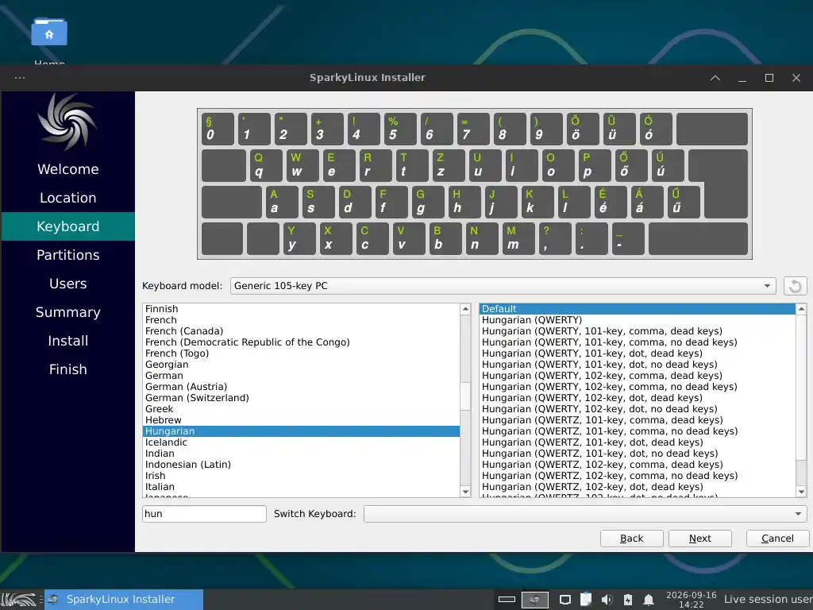
Task: Click SparkyLinux Installer taskbar button
Action: (124, 600)
